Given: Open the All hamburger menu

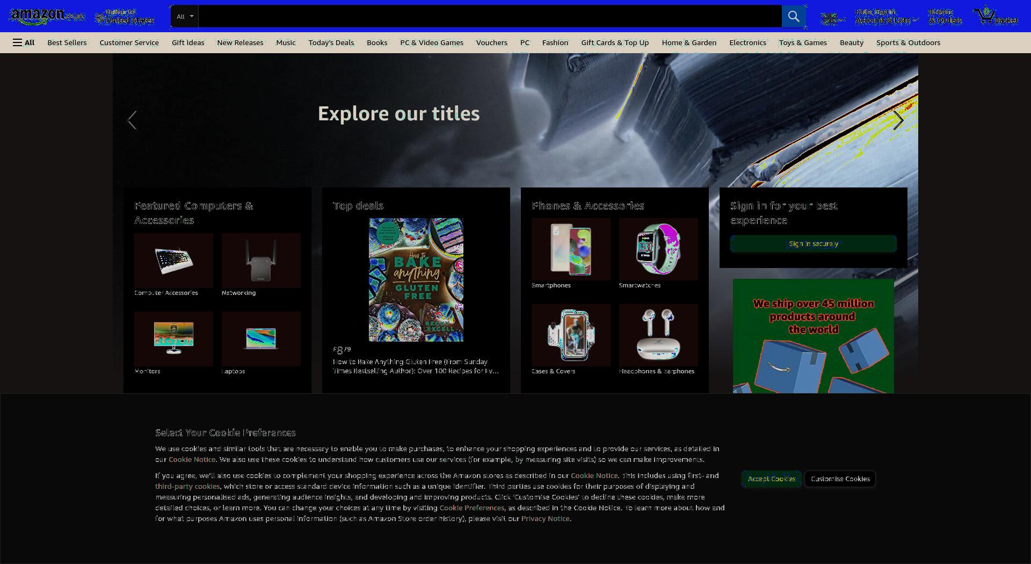Looking at the screenshot, I should (24, 42).
